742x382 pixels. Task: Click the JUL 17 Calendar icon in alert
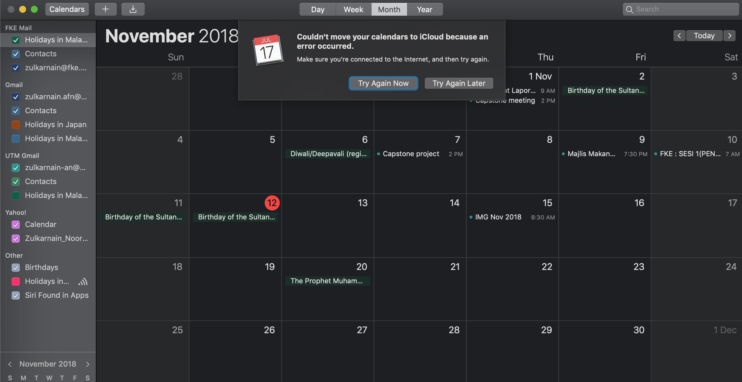point(268,50)
